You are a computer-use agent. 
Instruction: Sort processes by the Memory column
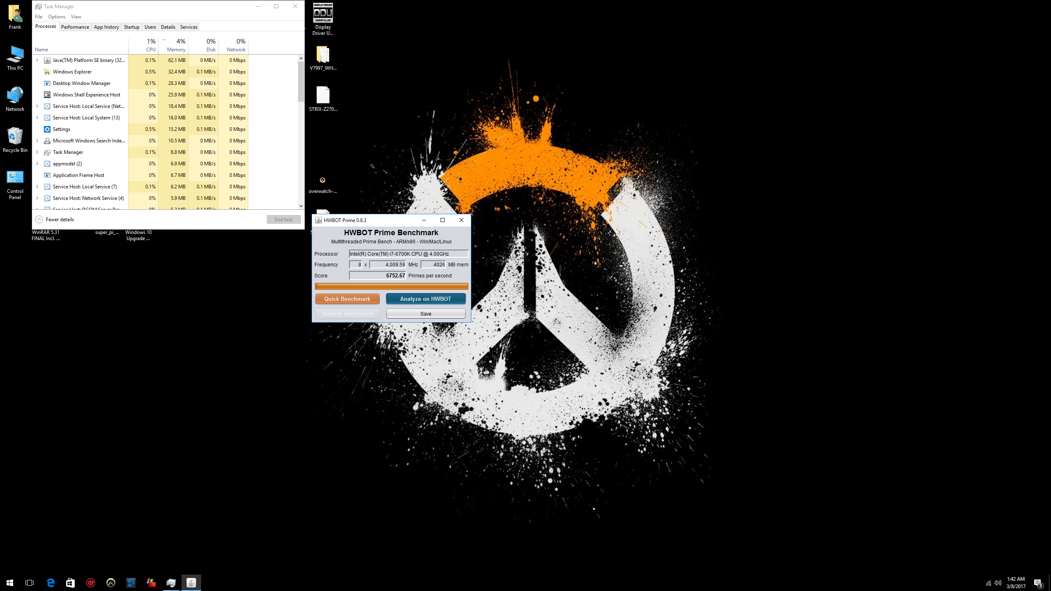coord(173,45)
